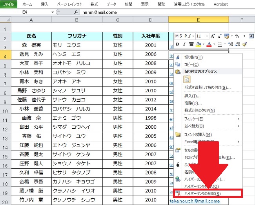Click the takenouchi@mail.come hyperlink

[x=195, y=201]
